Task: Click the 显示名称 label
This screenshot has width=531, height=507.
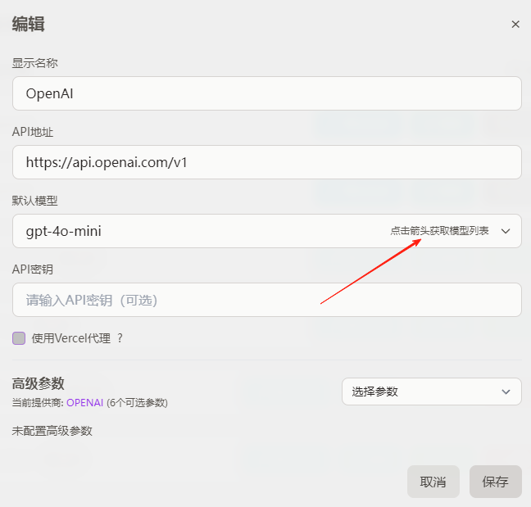Action: pyautogui.click(x=35, y=63)
